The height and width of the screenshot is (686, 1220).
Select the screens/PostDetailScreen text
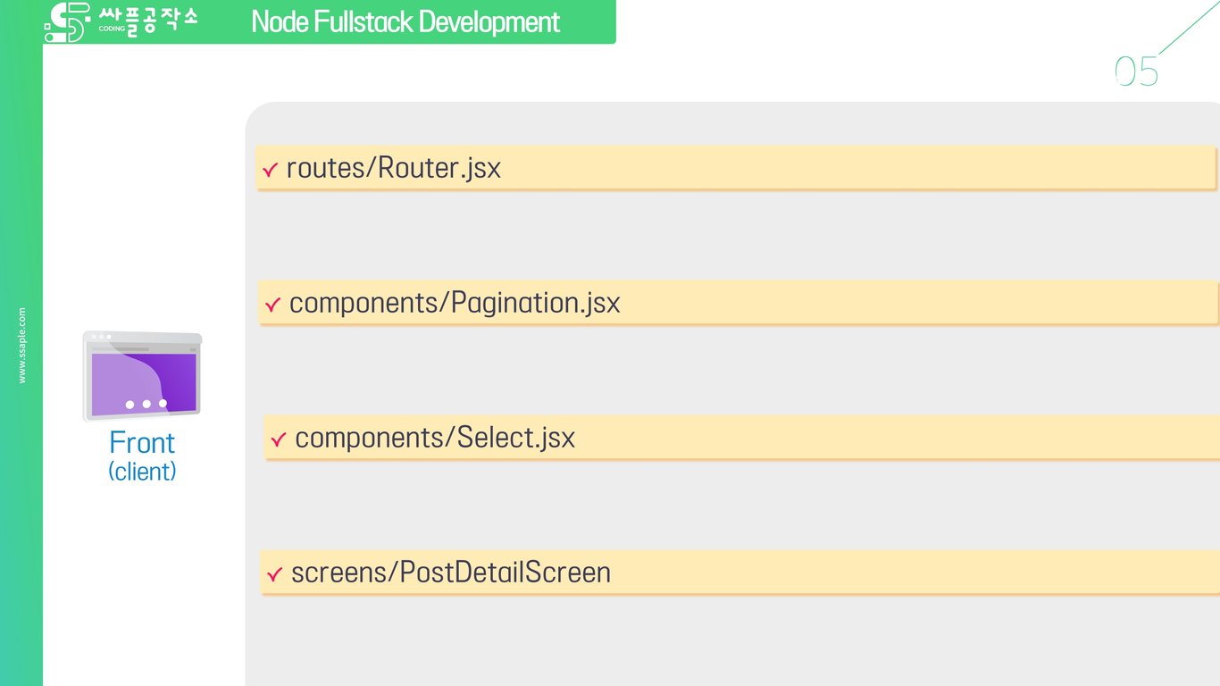coord(451,572)
